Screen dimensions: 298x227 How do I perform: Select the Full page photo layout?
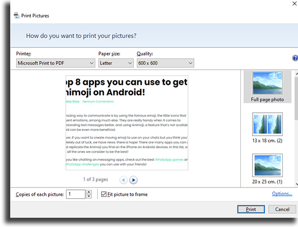267,87
